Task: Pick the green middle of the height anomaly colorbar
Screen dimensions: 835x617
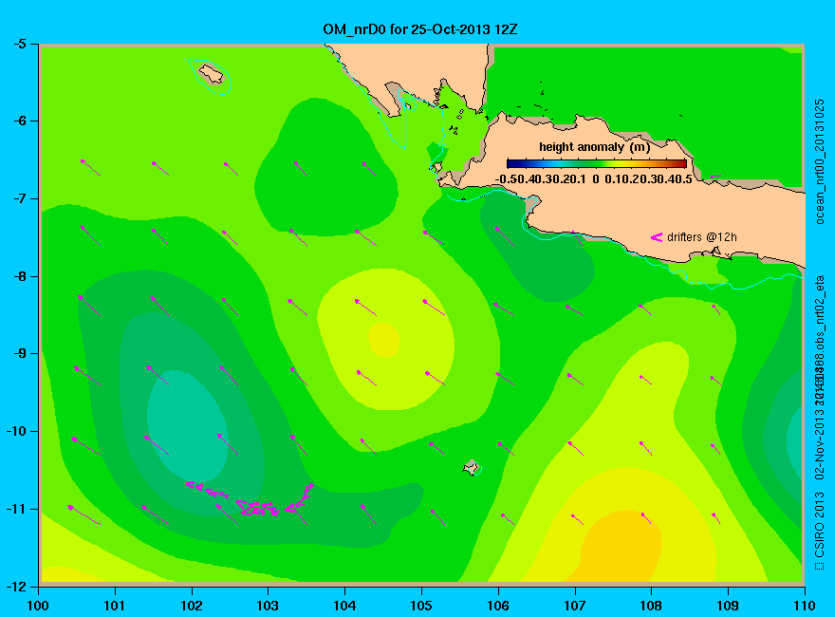Action: (x=597, y=164)
